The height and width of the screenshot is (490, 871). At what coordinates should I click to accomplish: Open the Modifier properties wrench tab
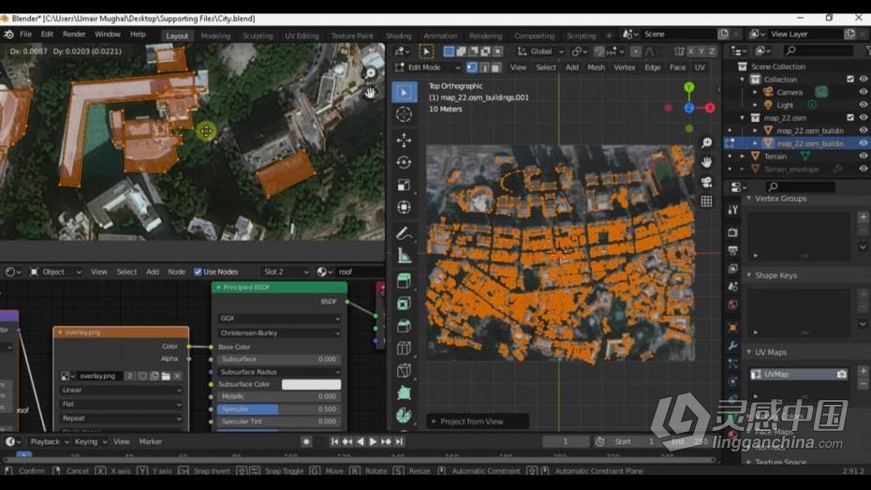coord(732,346)
